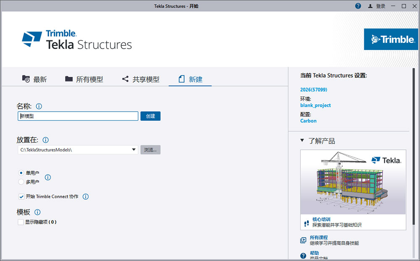Click the 创建 button
Viewport: 420px width, 261px height.
click(150, 116)
